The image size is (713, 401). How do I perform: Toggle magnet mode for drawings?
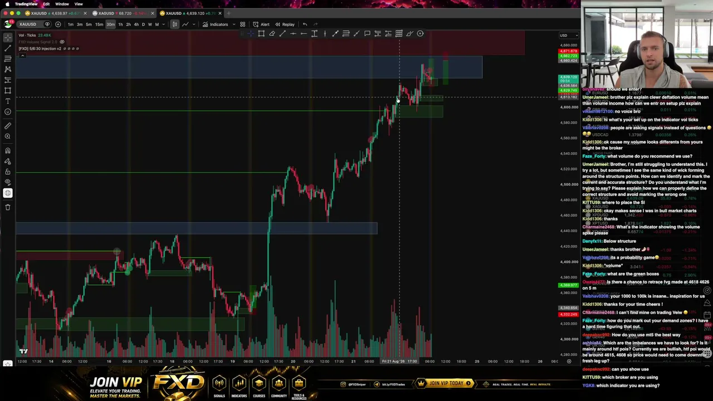8,150
